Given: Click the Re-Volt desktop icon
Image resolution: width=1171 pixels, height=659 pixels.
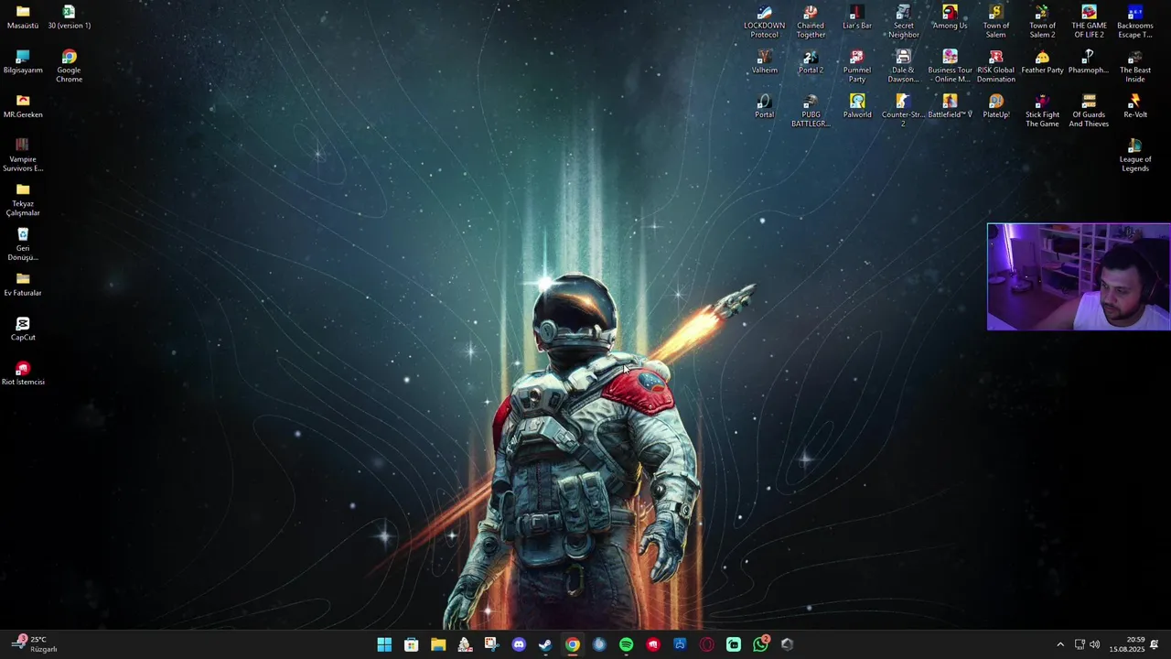Looking at the screenshot, I should [1135, 106].
